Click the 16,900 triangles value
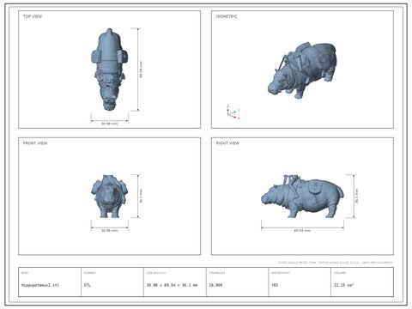 pyautogui.click(x=215, y=285)
